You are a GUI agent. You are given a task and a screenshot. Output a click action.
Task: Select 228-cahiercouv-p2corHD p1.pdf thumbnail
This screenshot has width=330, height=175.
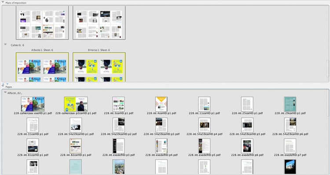(76, 104)
